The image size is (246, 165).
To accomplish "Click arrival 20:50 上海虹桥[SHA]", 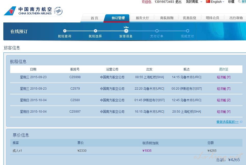I will pyautogui.click(x=187, y=112).
